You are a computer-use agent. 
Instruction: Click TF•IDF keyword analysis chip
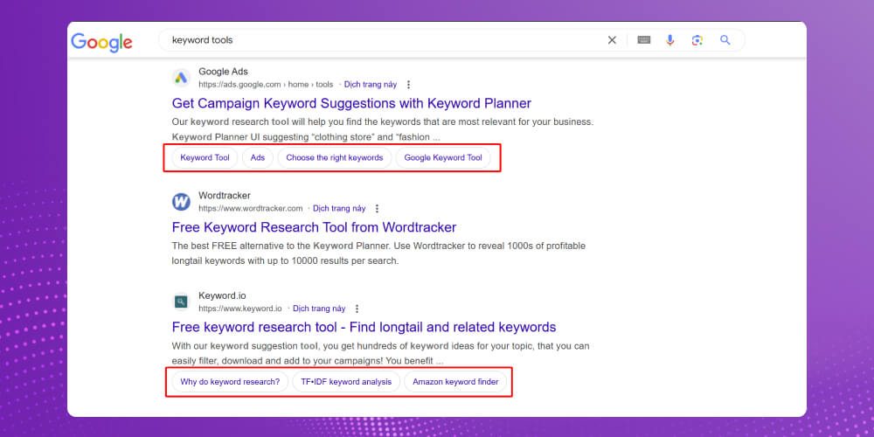point(346,383)
